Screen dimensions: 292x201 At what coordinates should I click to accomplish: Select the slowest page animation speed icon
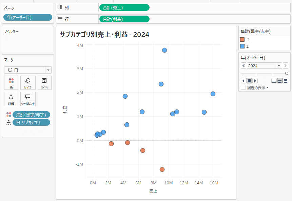click(274, 81)
